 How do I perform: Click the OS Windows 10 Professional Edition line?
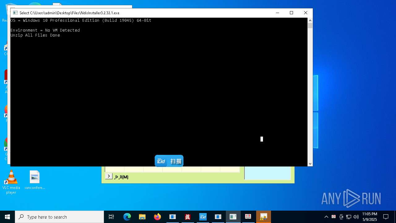click(81, 20)
